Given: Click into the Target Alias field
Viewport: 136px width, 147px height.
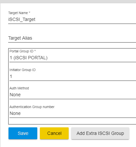Looking at the screenshot, I should click(72, 38).
